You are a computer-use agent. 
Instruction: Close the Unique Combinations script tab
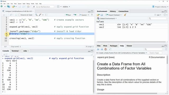click(x=33, y=11)
